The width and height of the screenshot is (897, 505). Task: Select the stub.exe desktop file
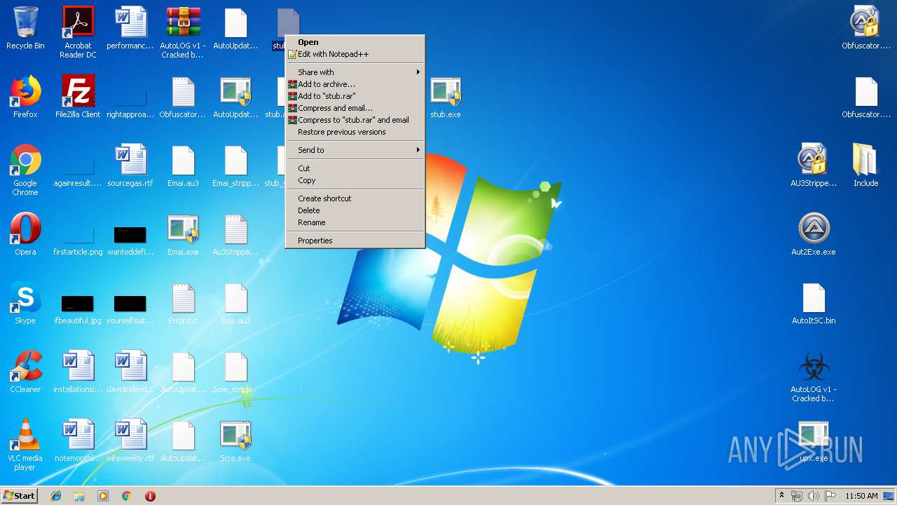pos(446,97)
